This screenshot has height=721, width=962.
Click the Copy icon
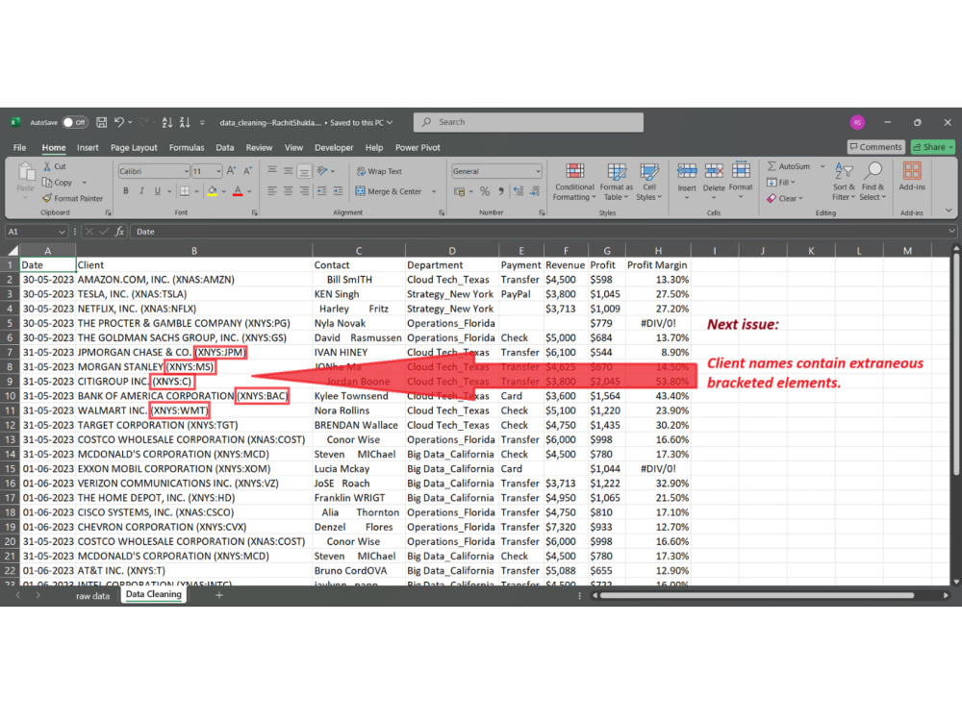tap(47, 182)
